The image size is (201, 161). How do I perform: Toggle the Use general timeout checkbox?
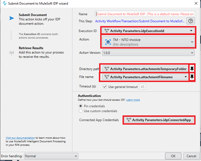pyautogui.click(x=105, y=87)
